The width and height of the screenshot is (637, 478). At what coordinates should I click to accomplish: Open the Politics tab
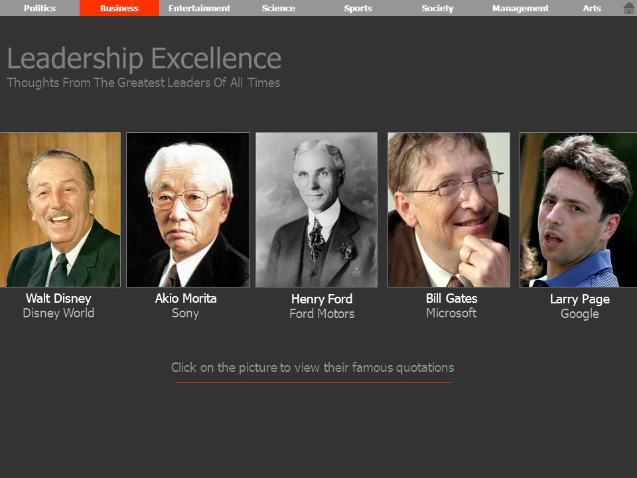40,8
